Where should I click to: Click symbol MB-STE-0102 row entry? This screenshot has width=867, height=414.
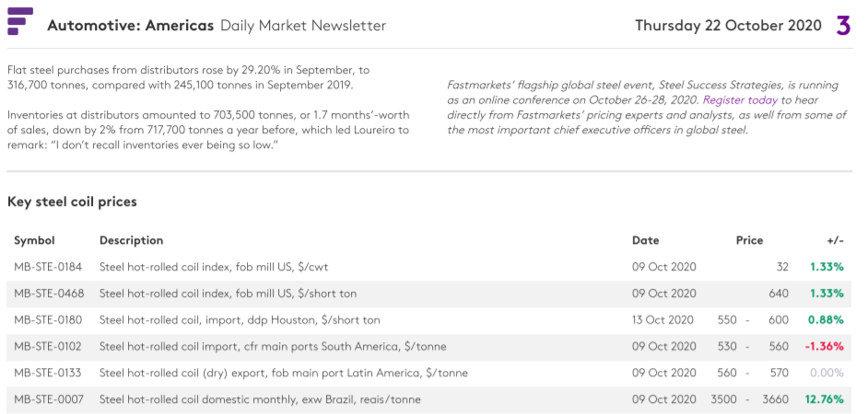(48, 346)
